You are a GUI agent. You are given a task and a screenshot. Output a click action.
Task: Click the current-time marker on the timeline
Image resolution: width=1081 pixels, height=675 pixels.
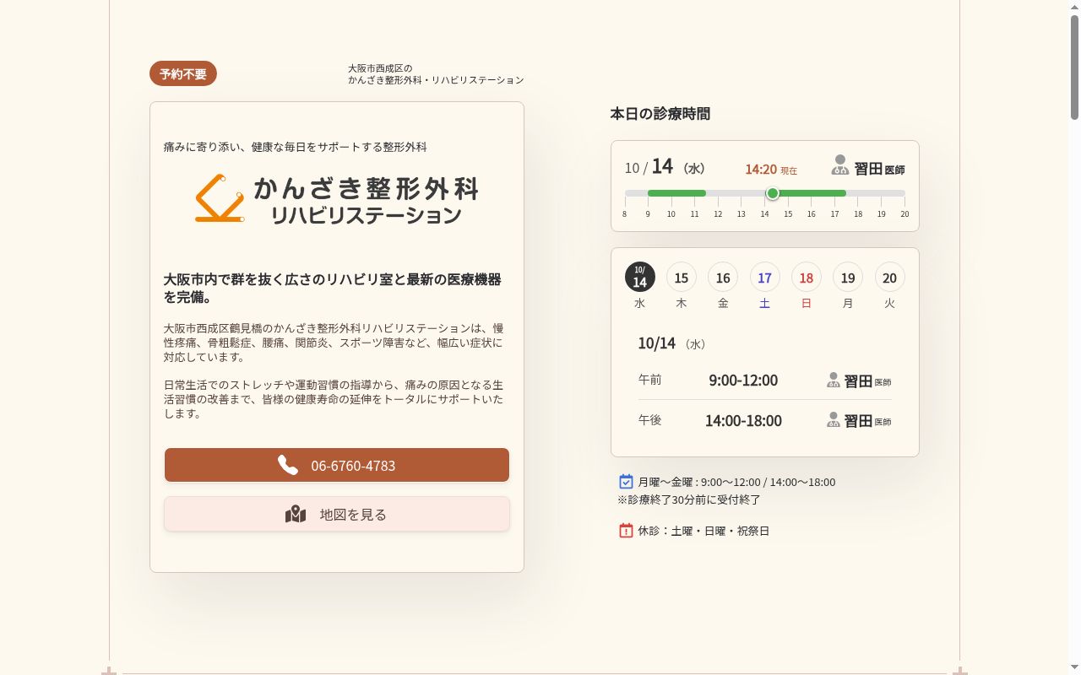[772, 193]
